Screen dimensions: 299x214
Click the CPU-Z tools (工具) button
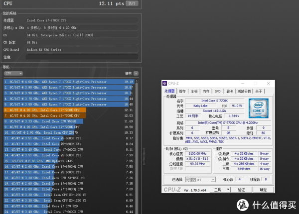[x=218, y=190]
